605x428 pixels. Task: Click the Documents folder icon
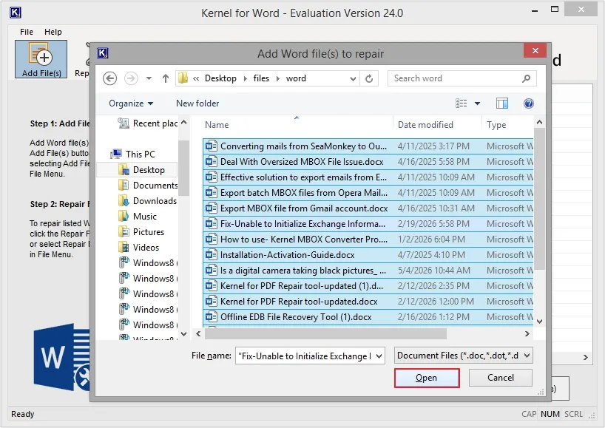pyautogui.click(x=124, y=186)
